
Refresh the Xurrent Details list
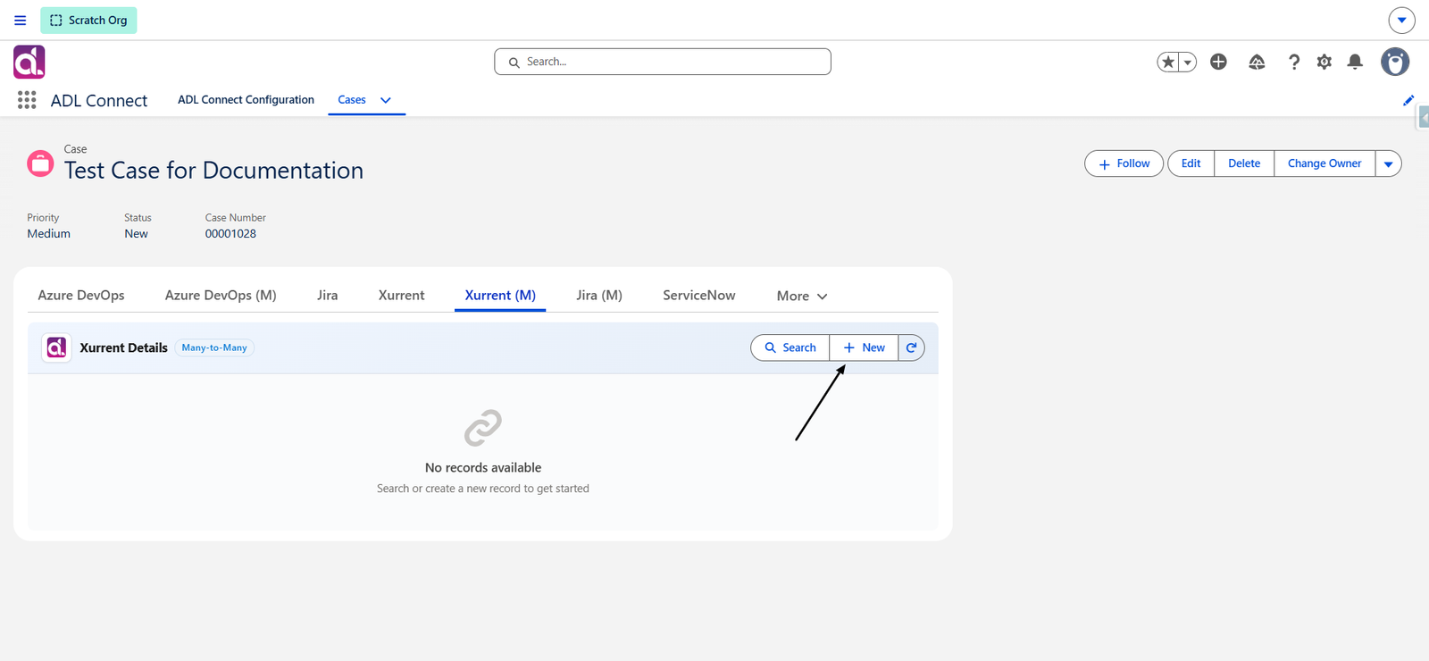point(911,347)
